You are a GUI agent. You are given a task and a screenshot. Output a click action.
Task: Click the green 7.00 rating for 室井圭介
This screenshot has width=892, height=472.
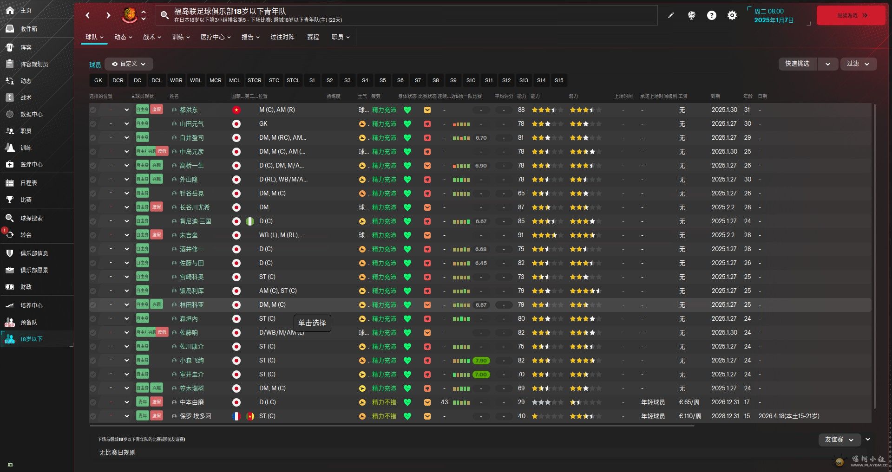point(481,375)
